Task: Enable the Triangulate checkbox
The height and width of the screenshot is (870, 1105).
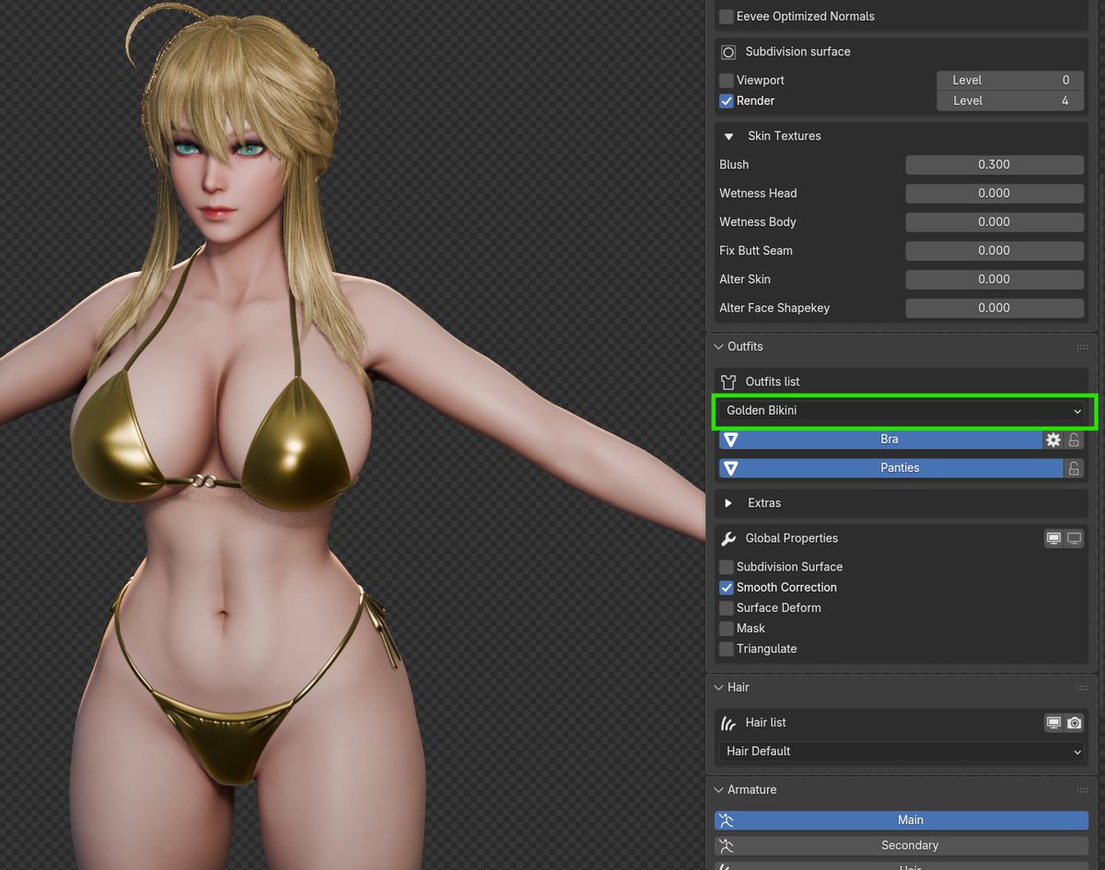Action: [727, 649]
